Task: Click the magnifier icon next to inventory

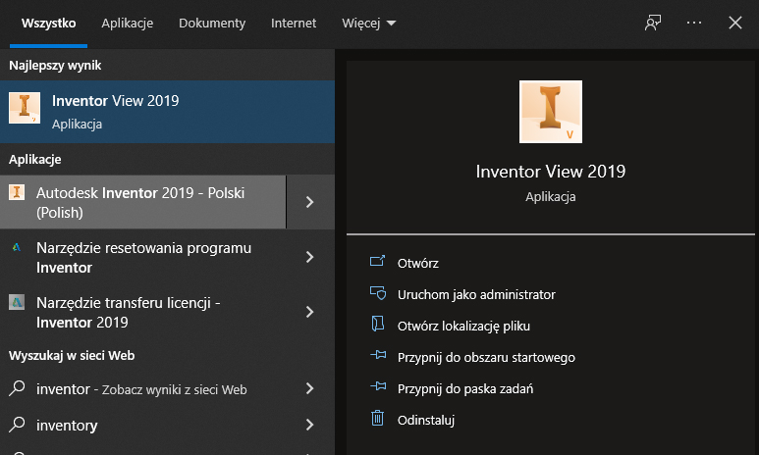Action: 17,424
